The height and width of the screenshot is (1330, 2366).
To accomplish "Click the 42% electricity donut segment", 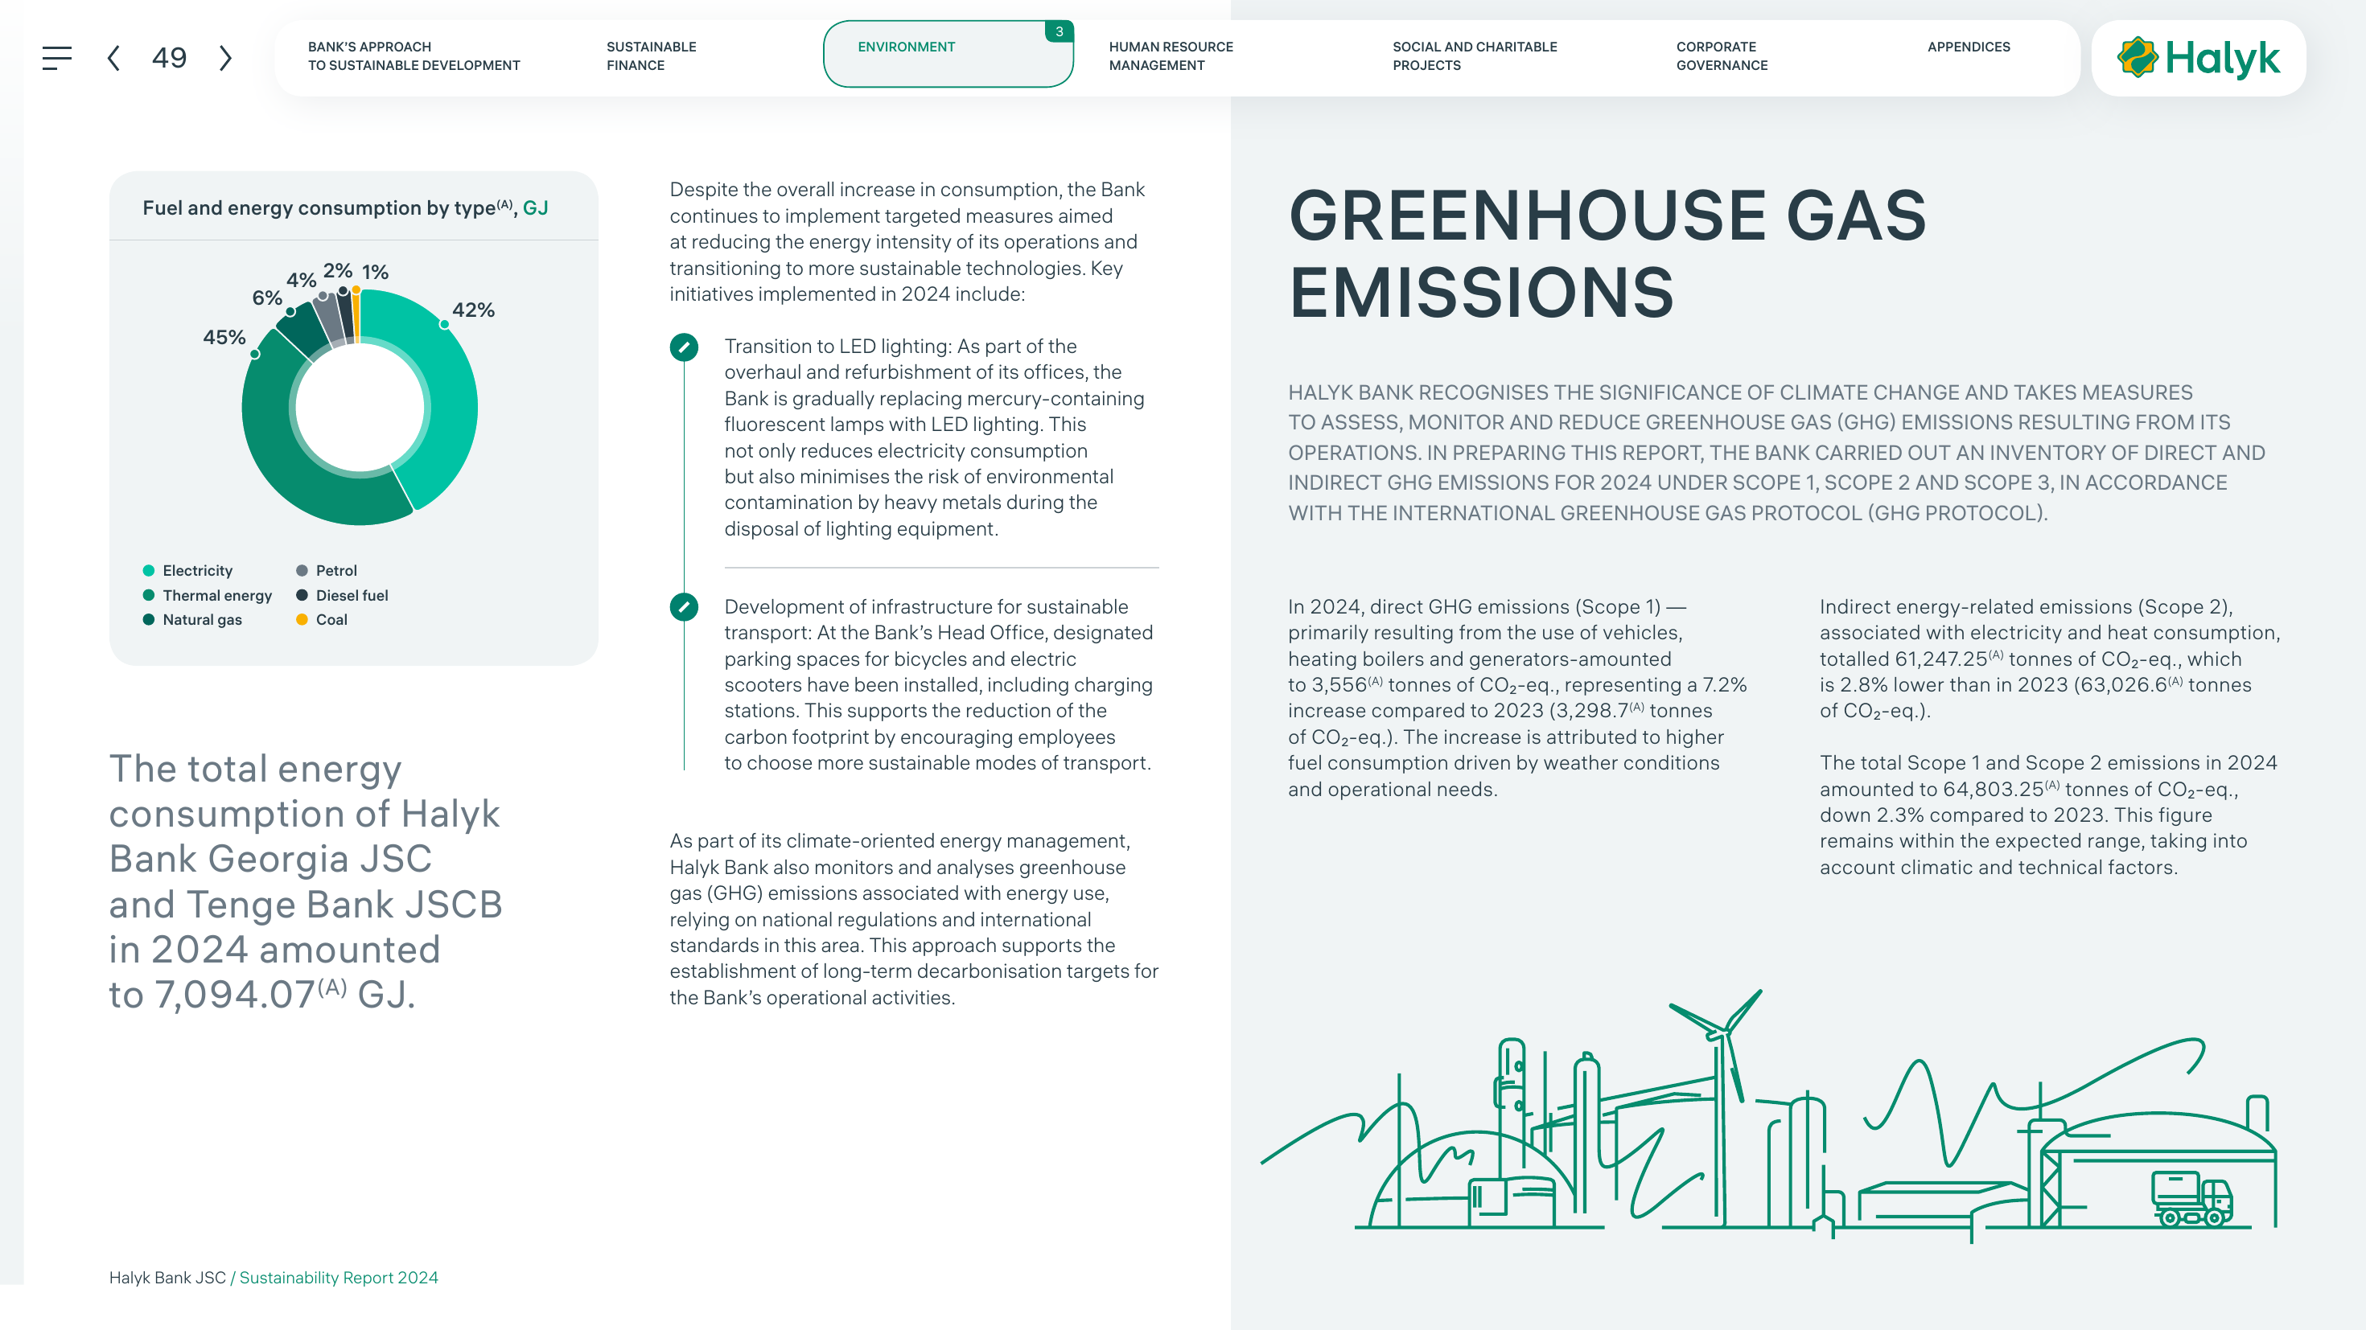I will (450, 395).
